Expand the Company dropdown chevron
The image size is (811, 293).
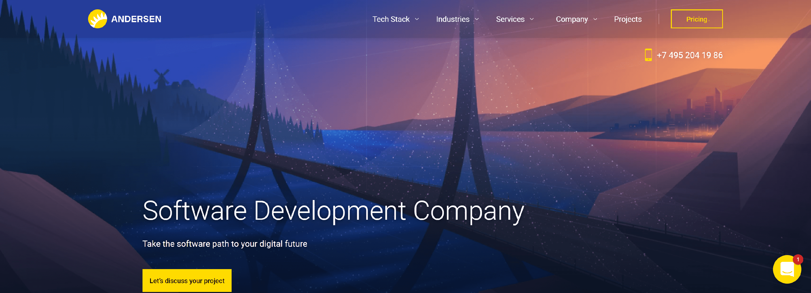pyautogui.click(x=595, y=19)
